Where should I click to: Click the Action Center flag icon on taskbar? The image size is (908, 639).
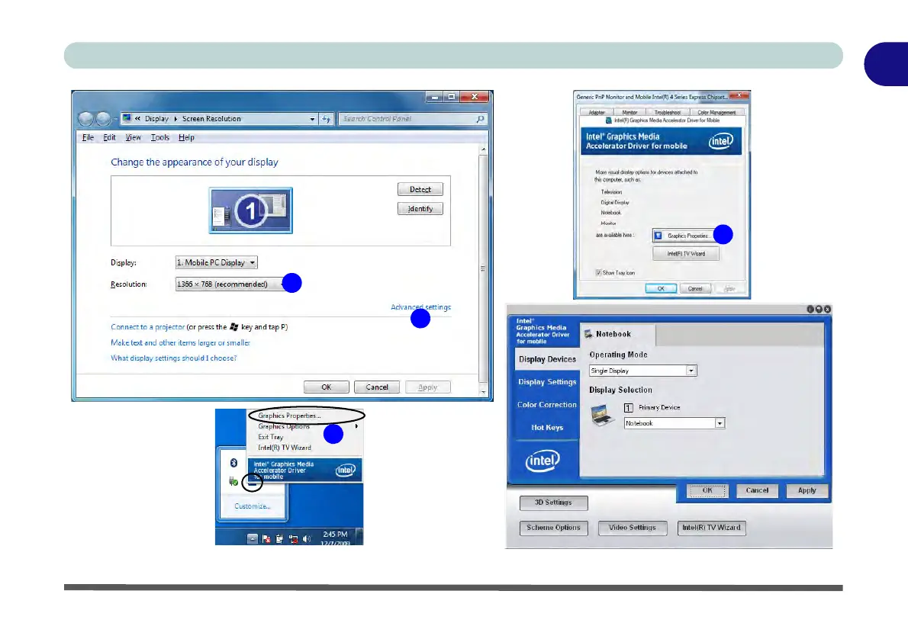(x=266, y=539)
